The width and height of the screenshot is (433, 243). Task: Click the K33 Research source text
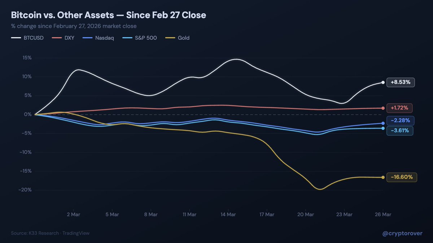(44, 233)
